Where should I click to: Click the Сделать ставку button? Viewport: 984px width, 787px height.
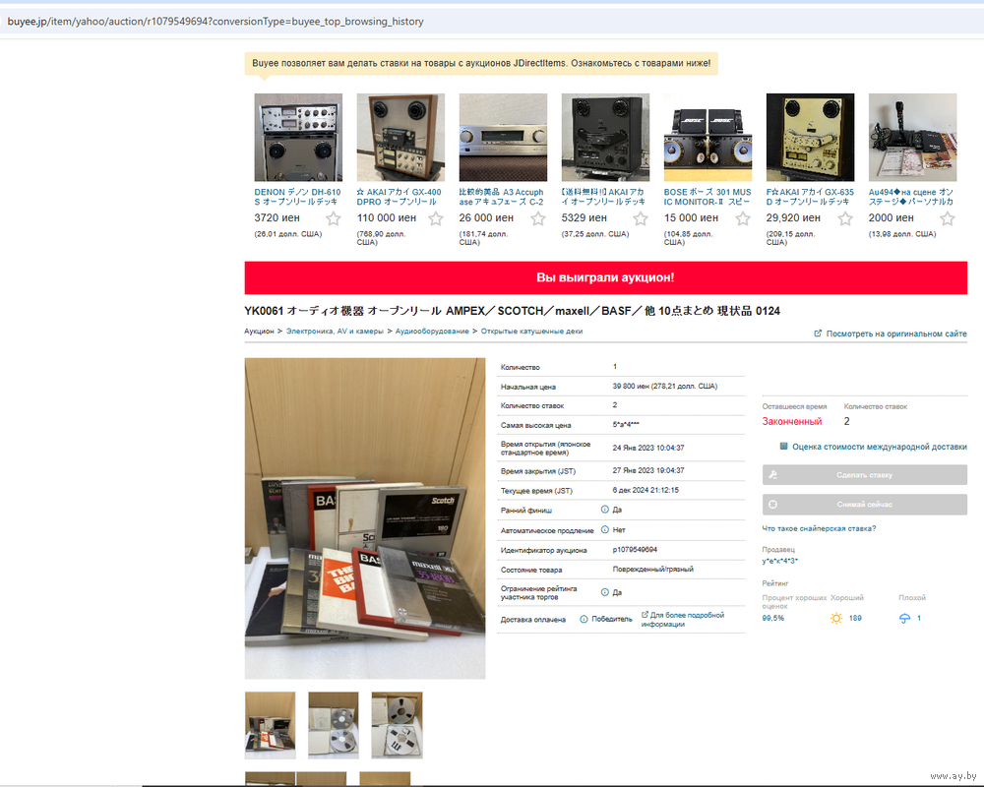tap(864, 475)
